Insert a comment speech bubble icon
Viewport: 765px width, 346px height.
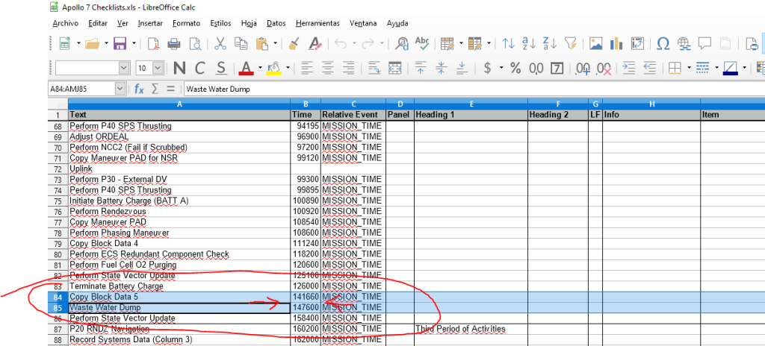704,44
